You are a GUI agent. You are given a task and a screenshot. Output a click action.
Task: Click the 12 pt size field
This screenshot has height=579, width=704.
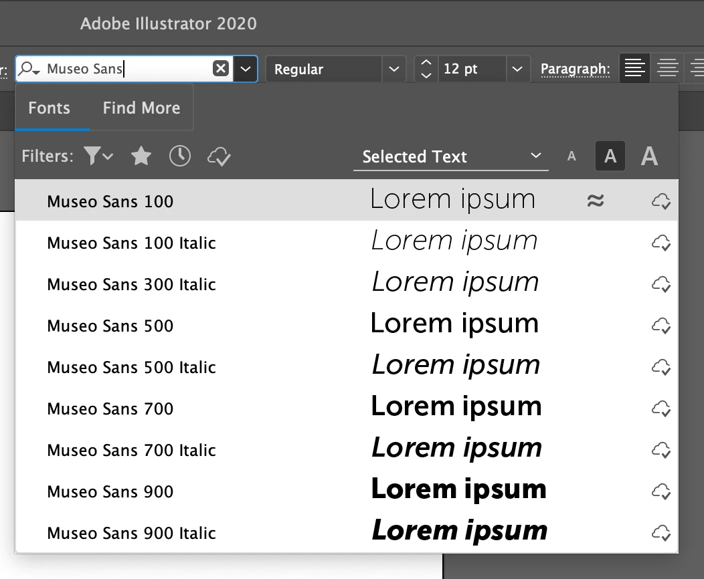point(471,69)
